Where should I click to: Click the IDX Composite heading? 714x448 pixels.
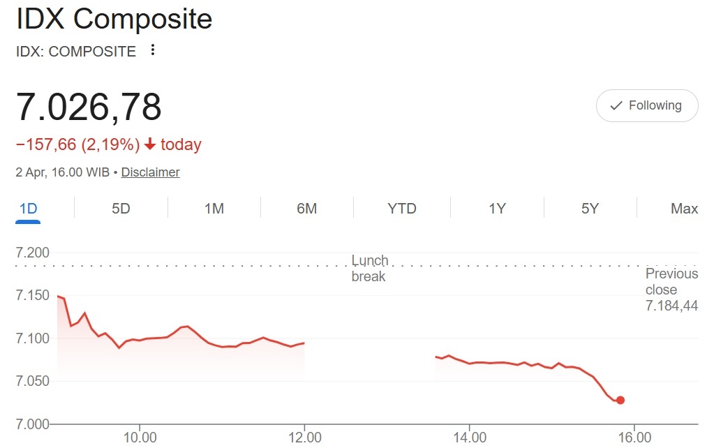click(x=114, y=19)
